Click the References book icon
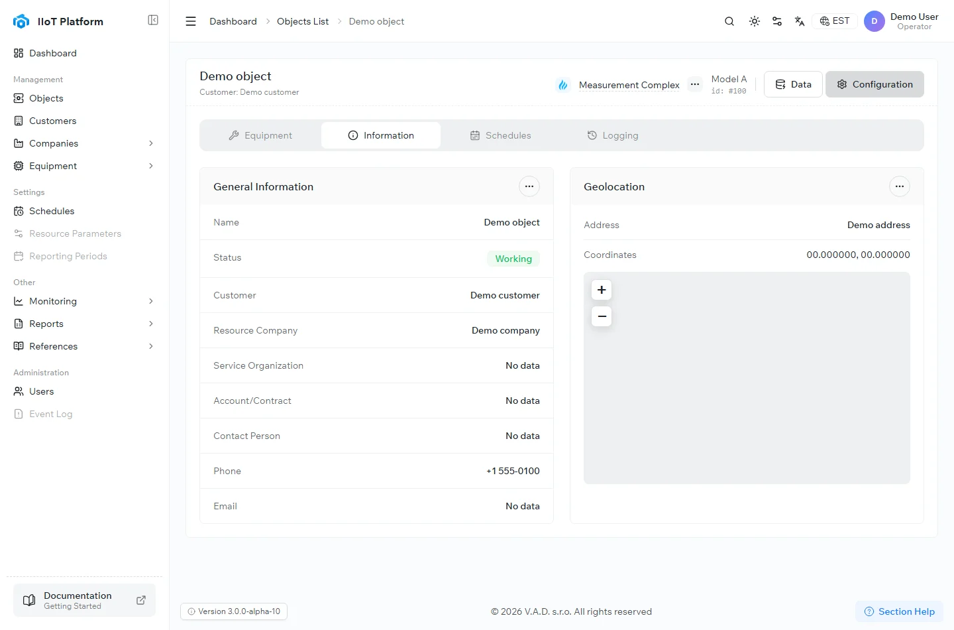This screenshot has height=630, width=954. (x=19, y=346)
